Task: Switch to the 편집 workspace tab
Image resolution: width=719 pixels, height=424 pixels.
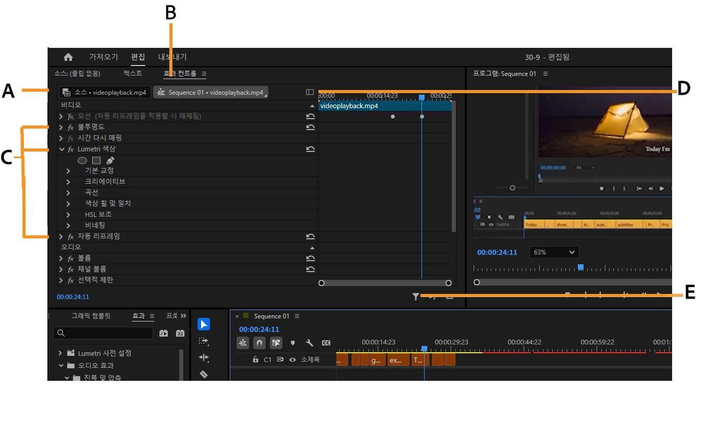Action: (x=138, y=57)
